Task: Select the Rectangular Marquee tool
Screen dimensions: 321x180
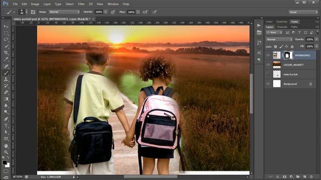Action: pos(6,33)
